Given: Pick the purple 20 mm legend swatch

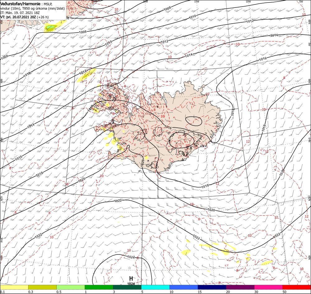Looking at the screenshot, I should point(240,287).
